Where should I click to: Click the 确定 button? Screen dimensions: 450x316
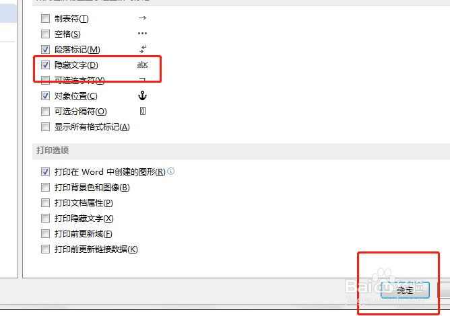(x=405, y=290)
